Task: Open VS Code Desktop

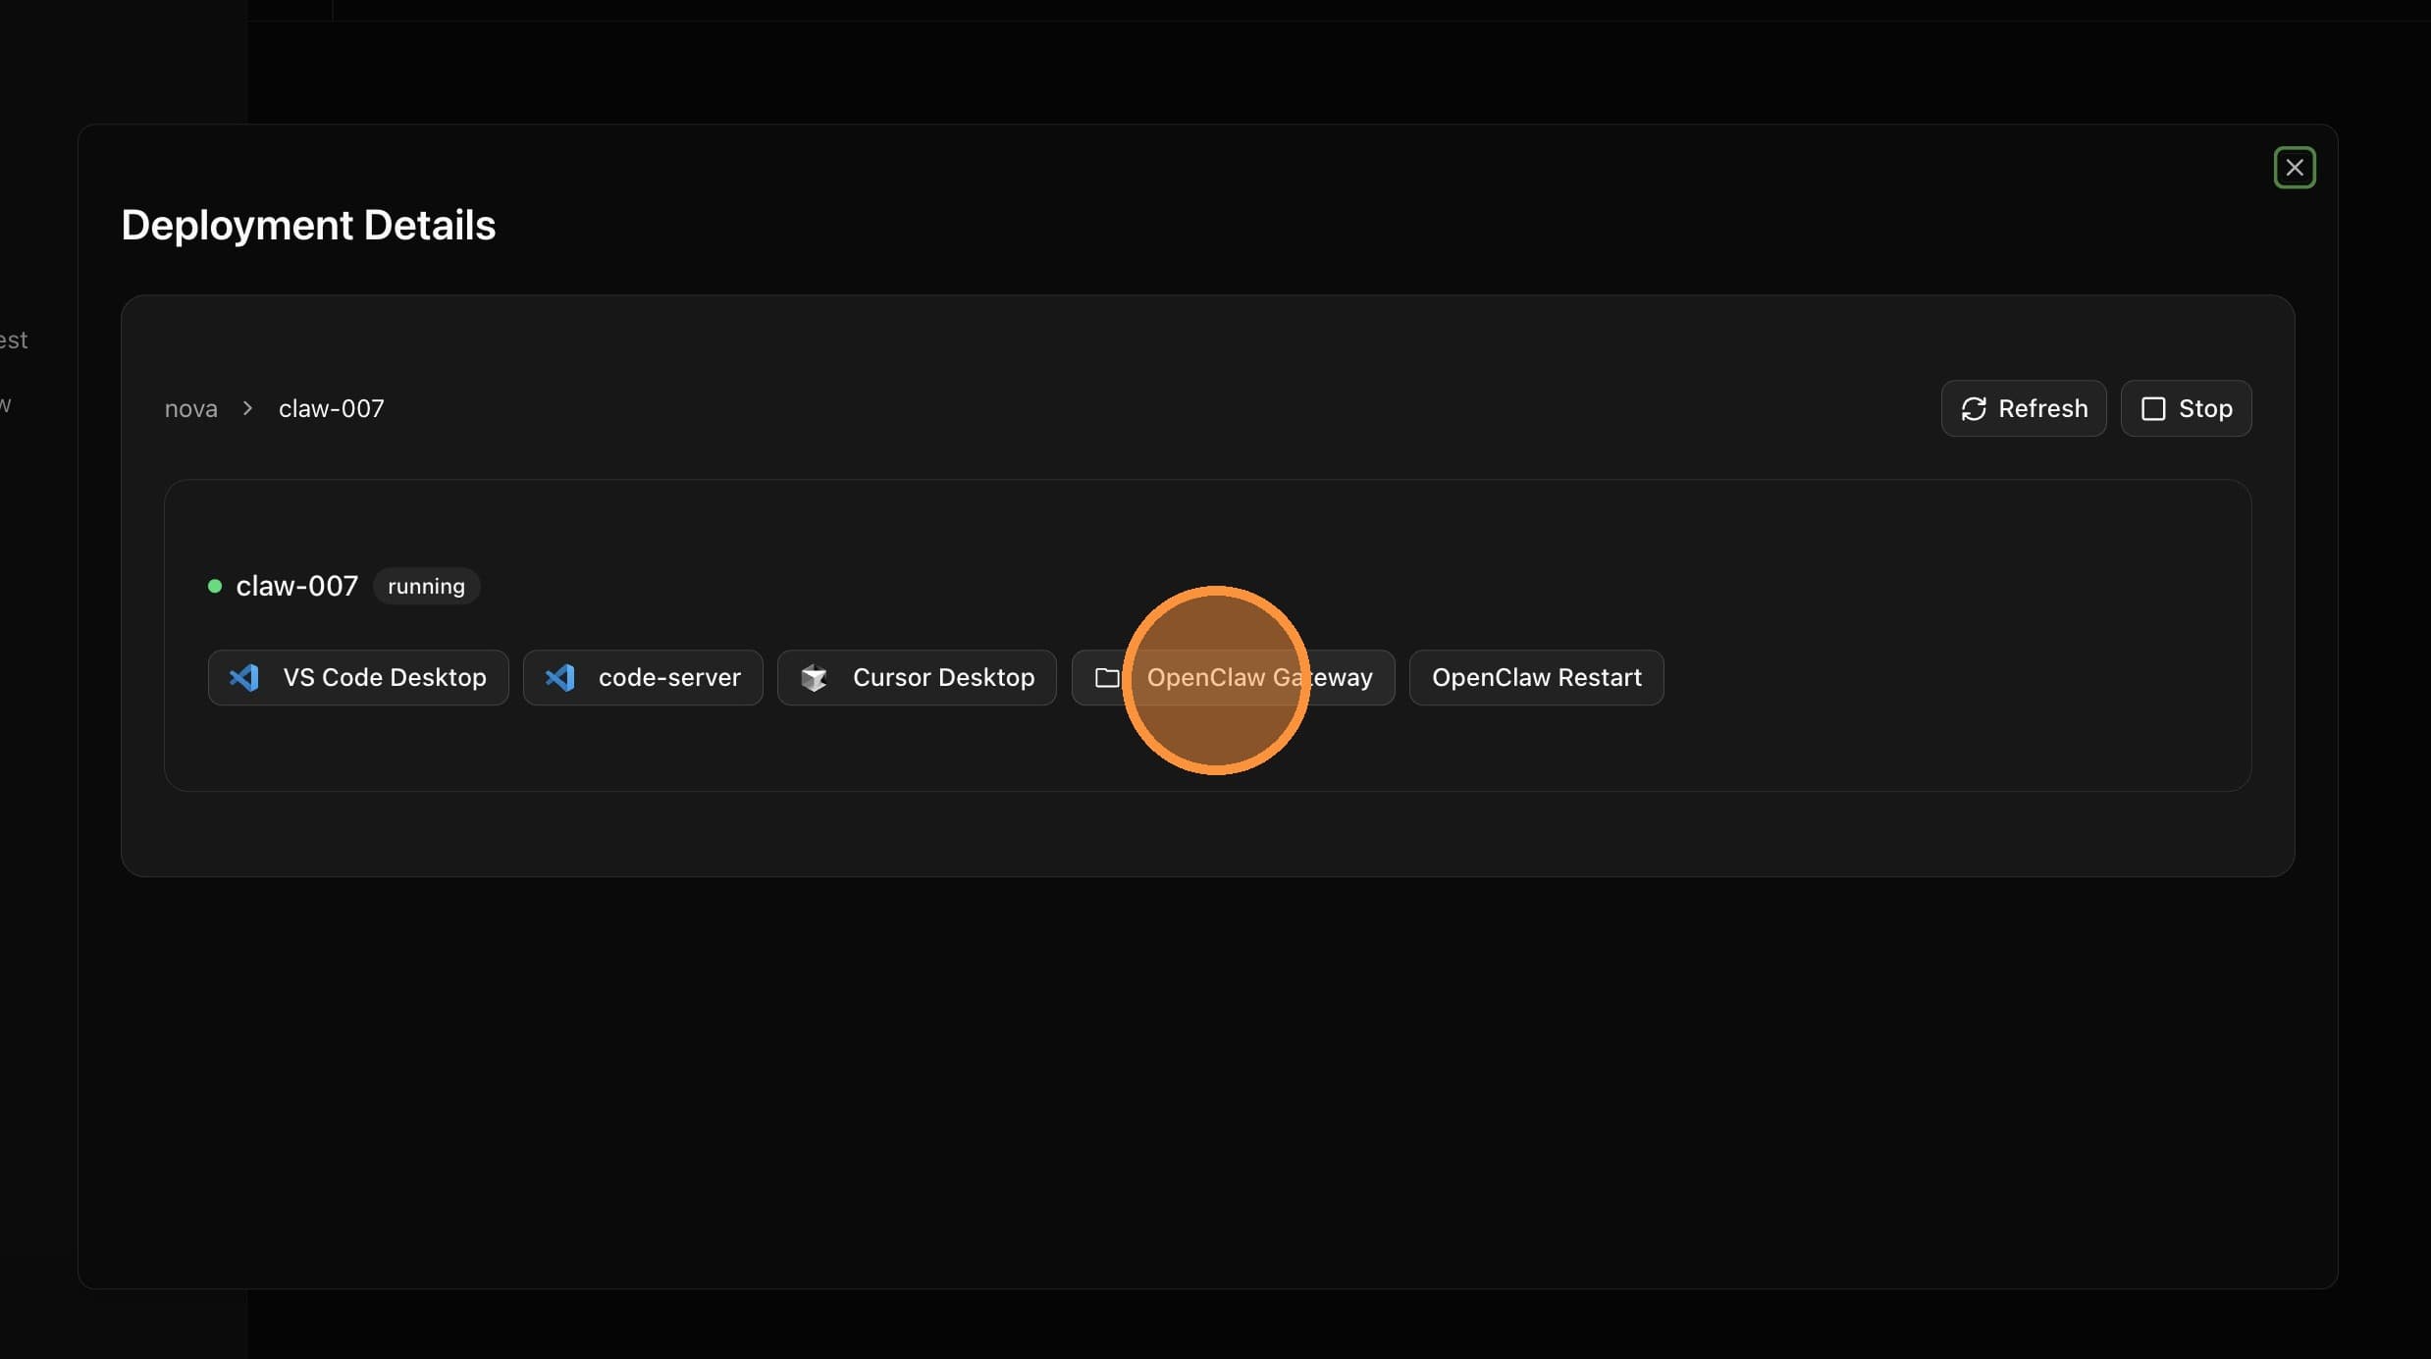Action: 358,677
